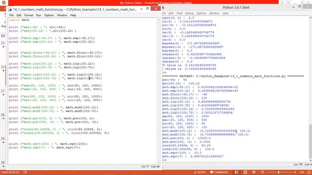Click zoom in plus in PowerPoint status bar
Screen dimensions: 312x175
point(295,172)
